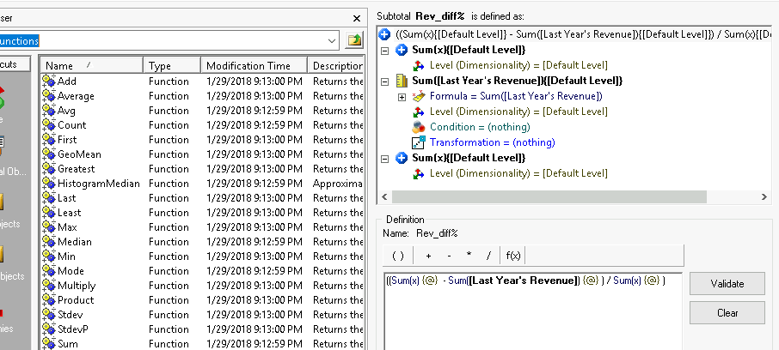This screenshot has height=350, width=779.
Task: Open the f(x) function picker
Action: [x=513, y=256]
